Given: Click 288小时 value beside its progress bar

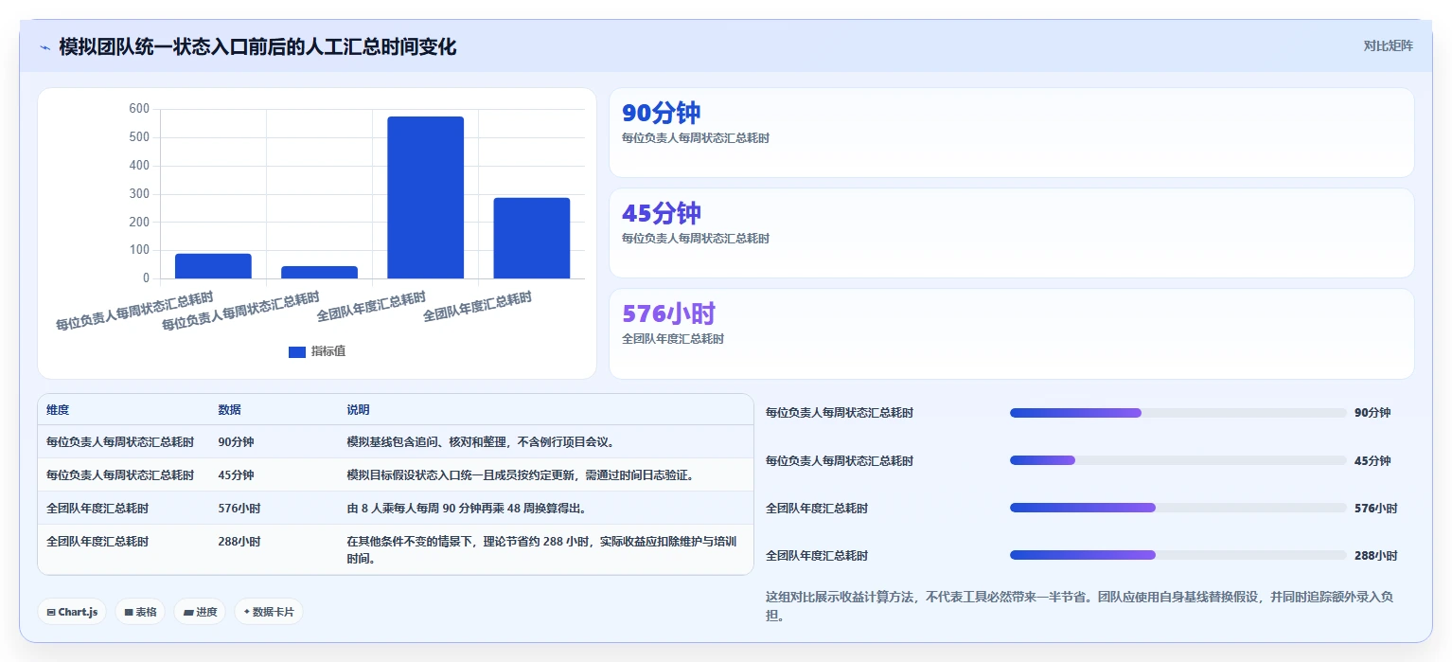Looking at the screenshot, I should click(x=1375, y=555).
